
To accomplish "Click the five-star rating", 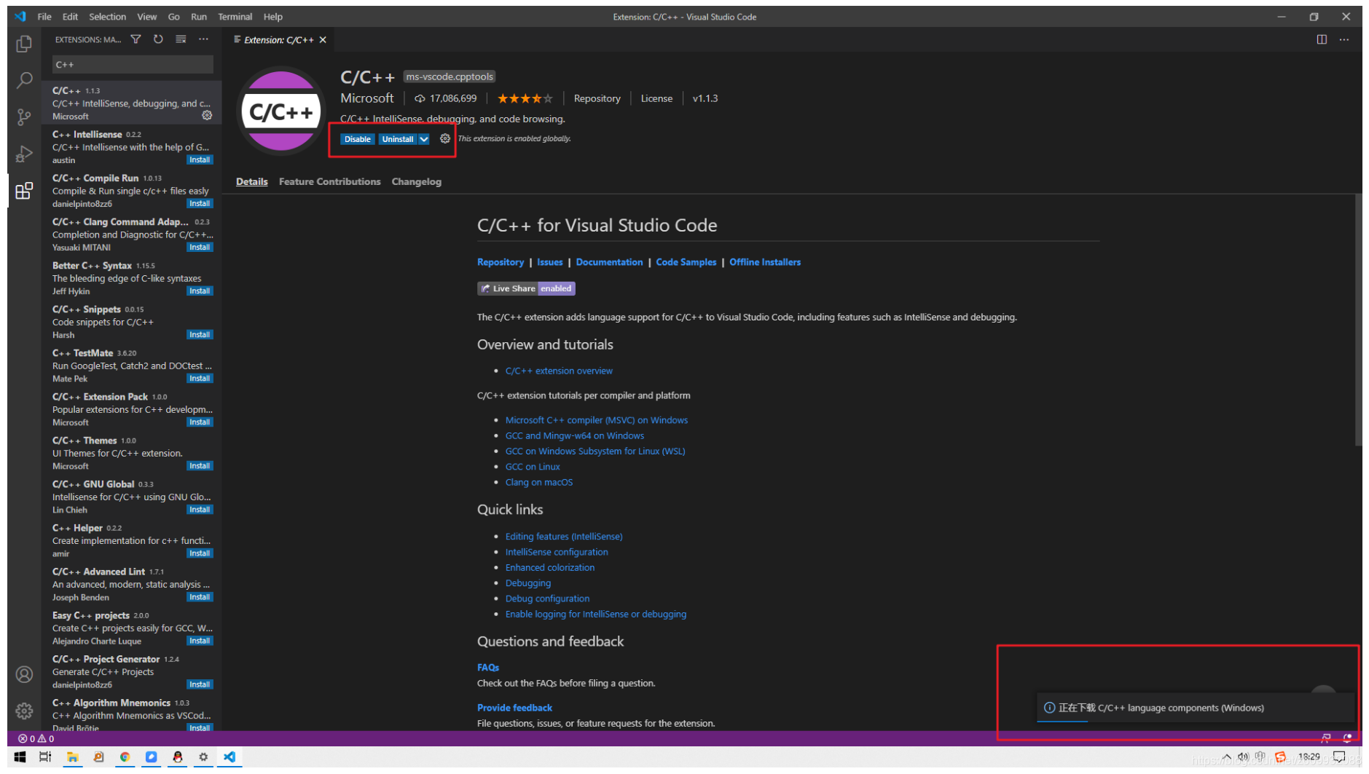I will pos(525,98).
